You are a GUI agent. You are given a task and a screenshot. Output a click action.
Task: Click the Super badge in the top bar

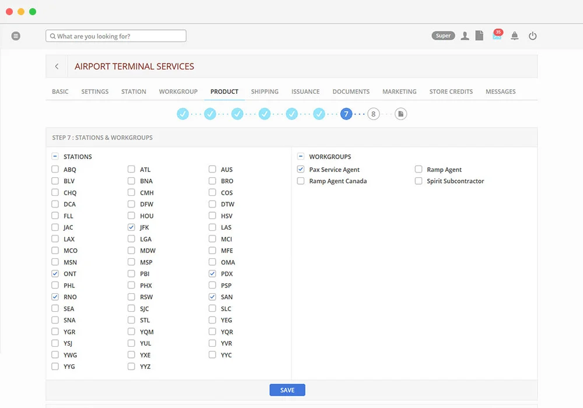(x=443, y=35)
